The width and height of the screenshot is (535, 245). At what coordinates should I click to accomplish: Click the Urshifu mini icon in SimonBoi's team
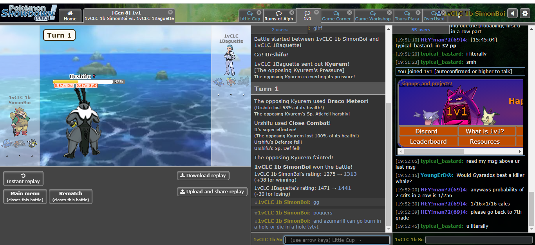[32, 144]
